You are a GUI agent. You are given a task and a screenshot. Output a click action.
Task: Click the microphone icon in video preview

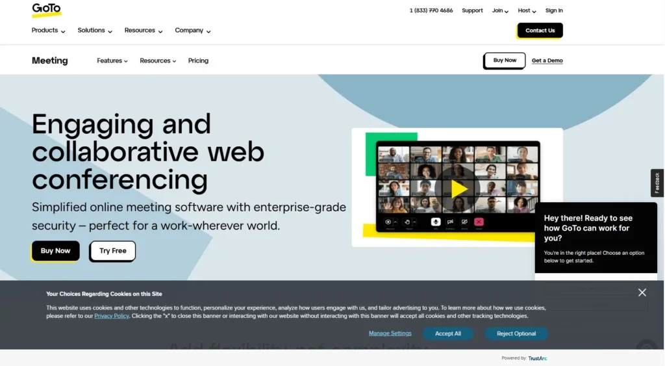(436, 222)
